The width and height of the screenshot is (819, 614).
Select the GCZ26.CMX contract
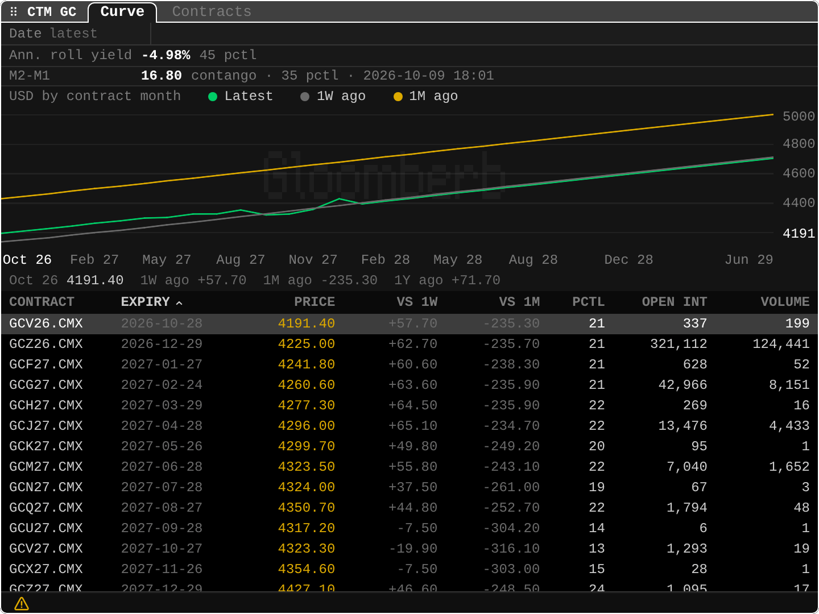tap(409, 344)
